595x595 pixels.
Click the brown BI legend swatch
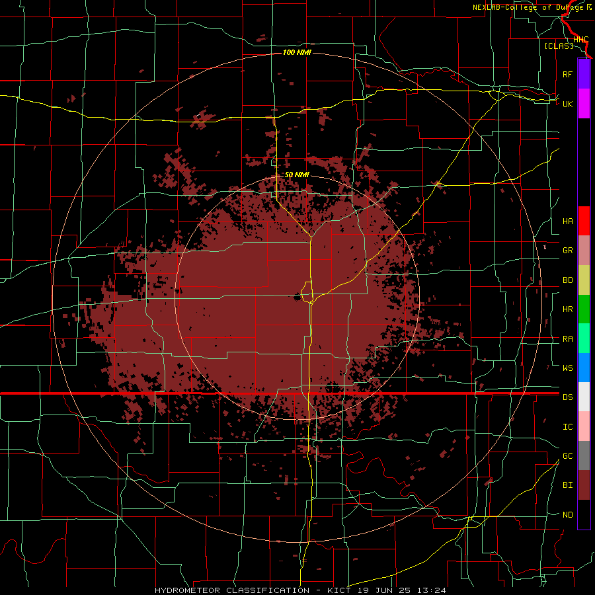tap(584, 485)
